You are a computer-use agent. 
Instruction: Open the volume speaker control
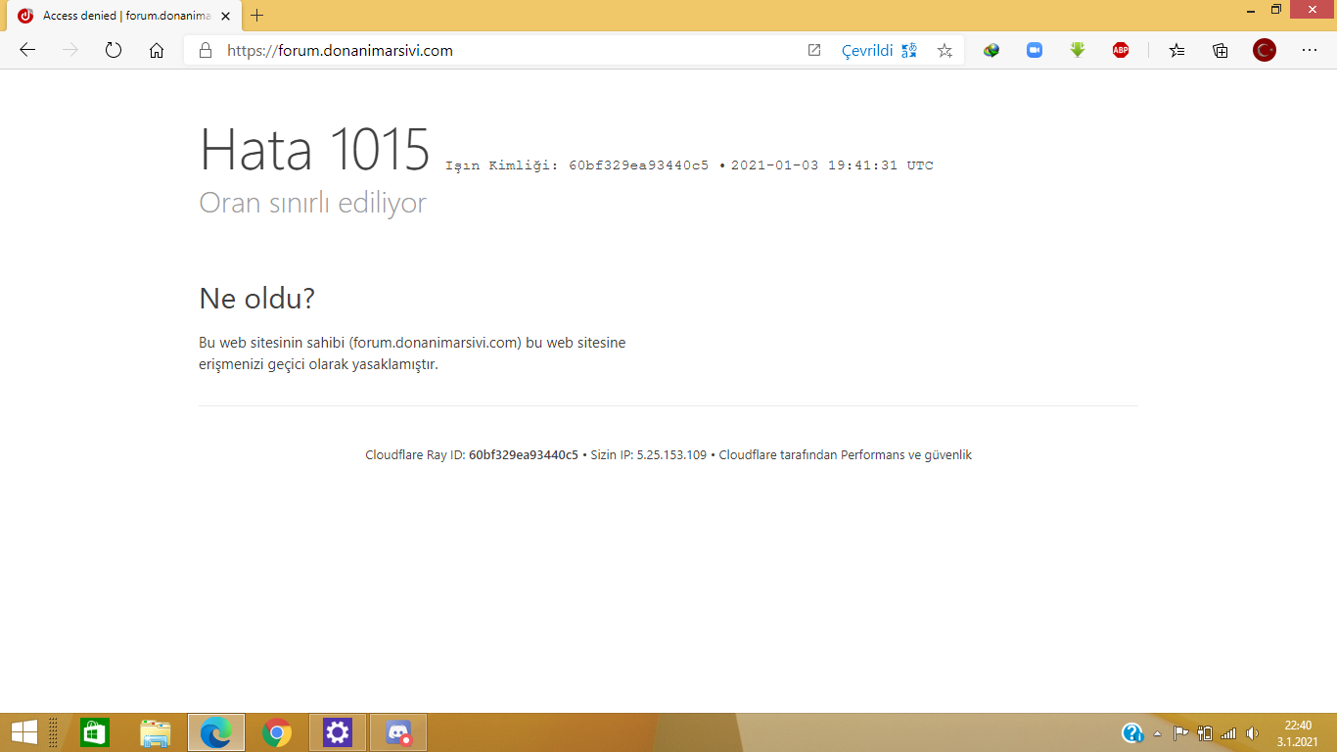[x=1252, y=733]
